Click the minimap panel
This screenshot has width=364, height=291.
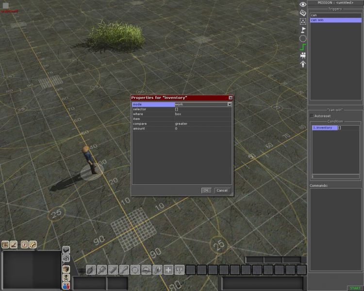point(32,270)
